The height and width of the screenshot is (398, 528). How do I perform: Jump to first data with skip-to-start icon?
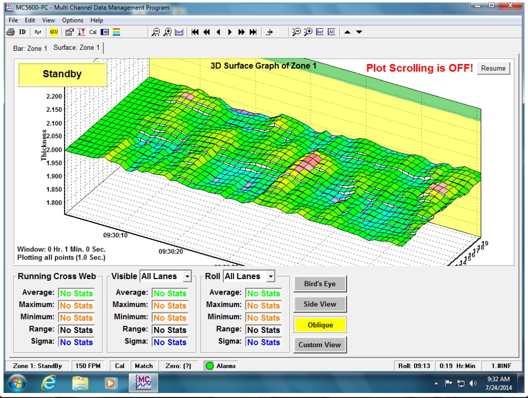point(195,32)
